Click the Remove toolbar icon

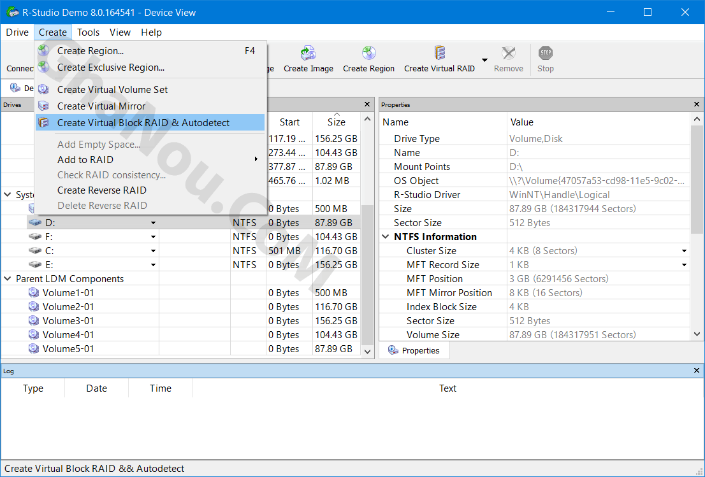pos(509,53)
